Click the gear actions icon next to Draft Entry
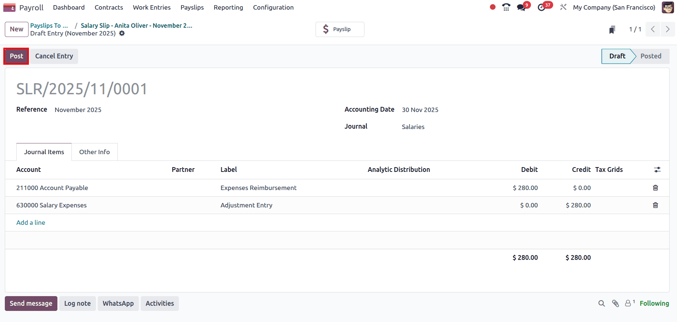The width and height of the screenshot is (677, 322). point(122,33)
